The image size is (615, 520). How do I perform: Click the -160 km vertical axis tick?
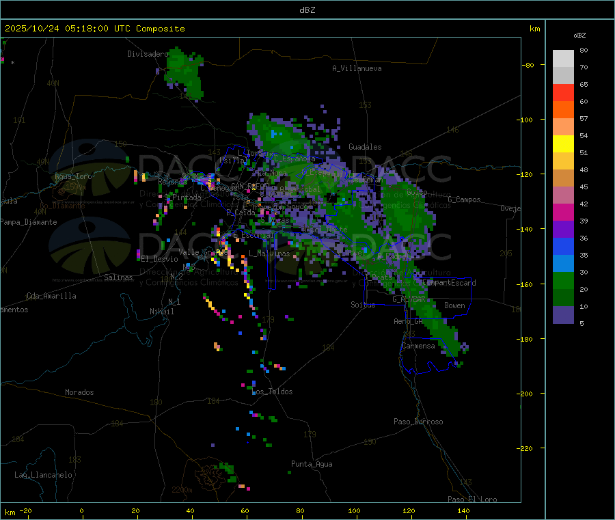click(526, 284)
